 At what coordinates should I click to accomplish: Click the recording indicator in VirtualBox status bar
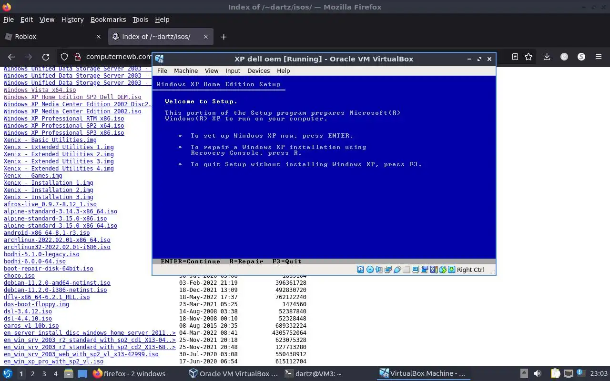point(424,270)
